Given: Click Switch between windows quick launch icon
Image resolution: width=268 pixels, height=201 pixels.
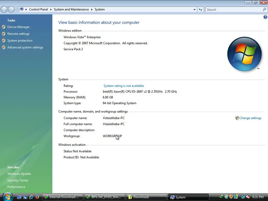Looking at the screenshot, I should point(25,197).
